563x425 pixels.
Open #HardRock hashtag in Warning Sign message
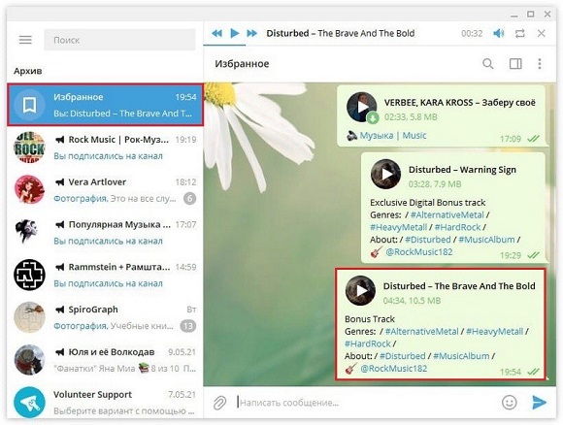tap(457, 227)
